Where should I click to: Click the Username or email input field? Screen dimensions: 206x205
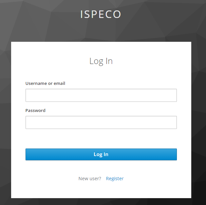coord(101,95)
